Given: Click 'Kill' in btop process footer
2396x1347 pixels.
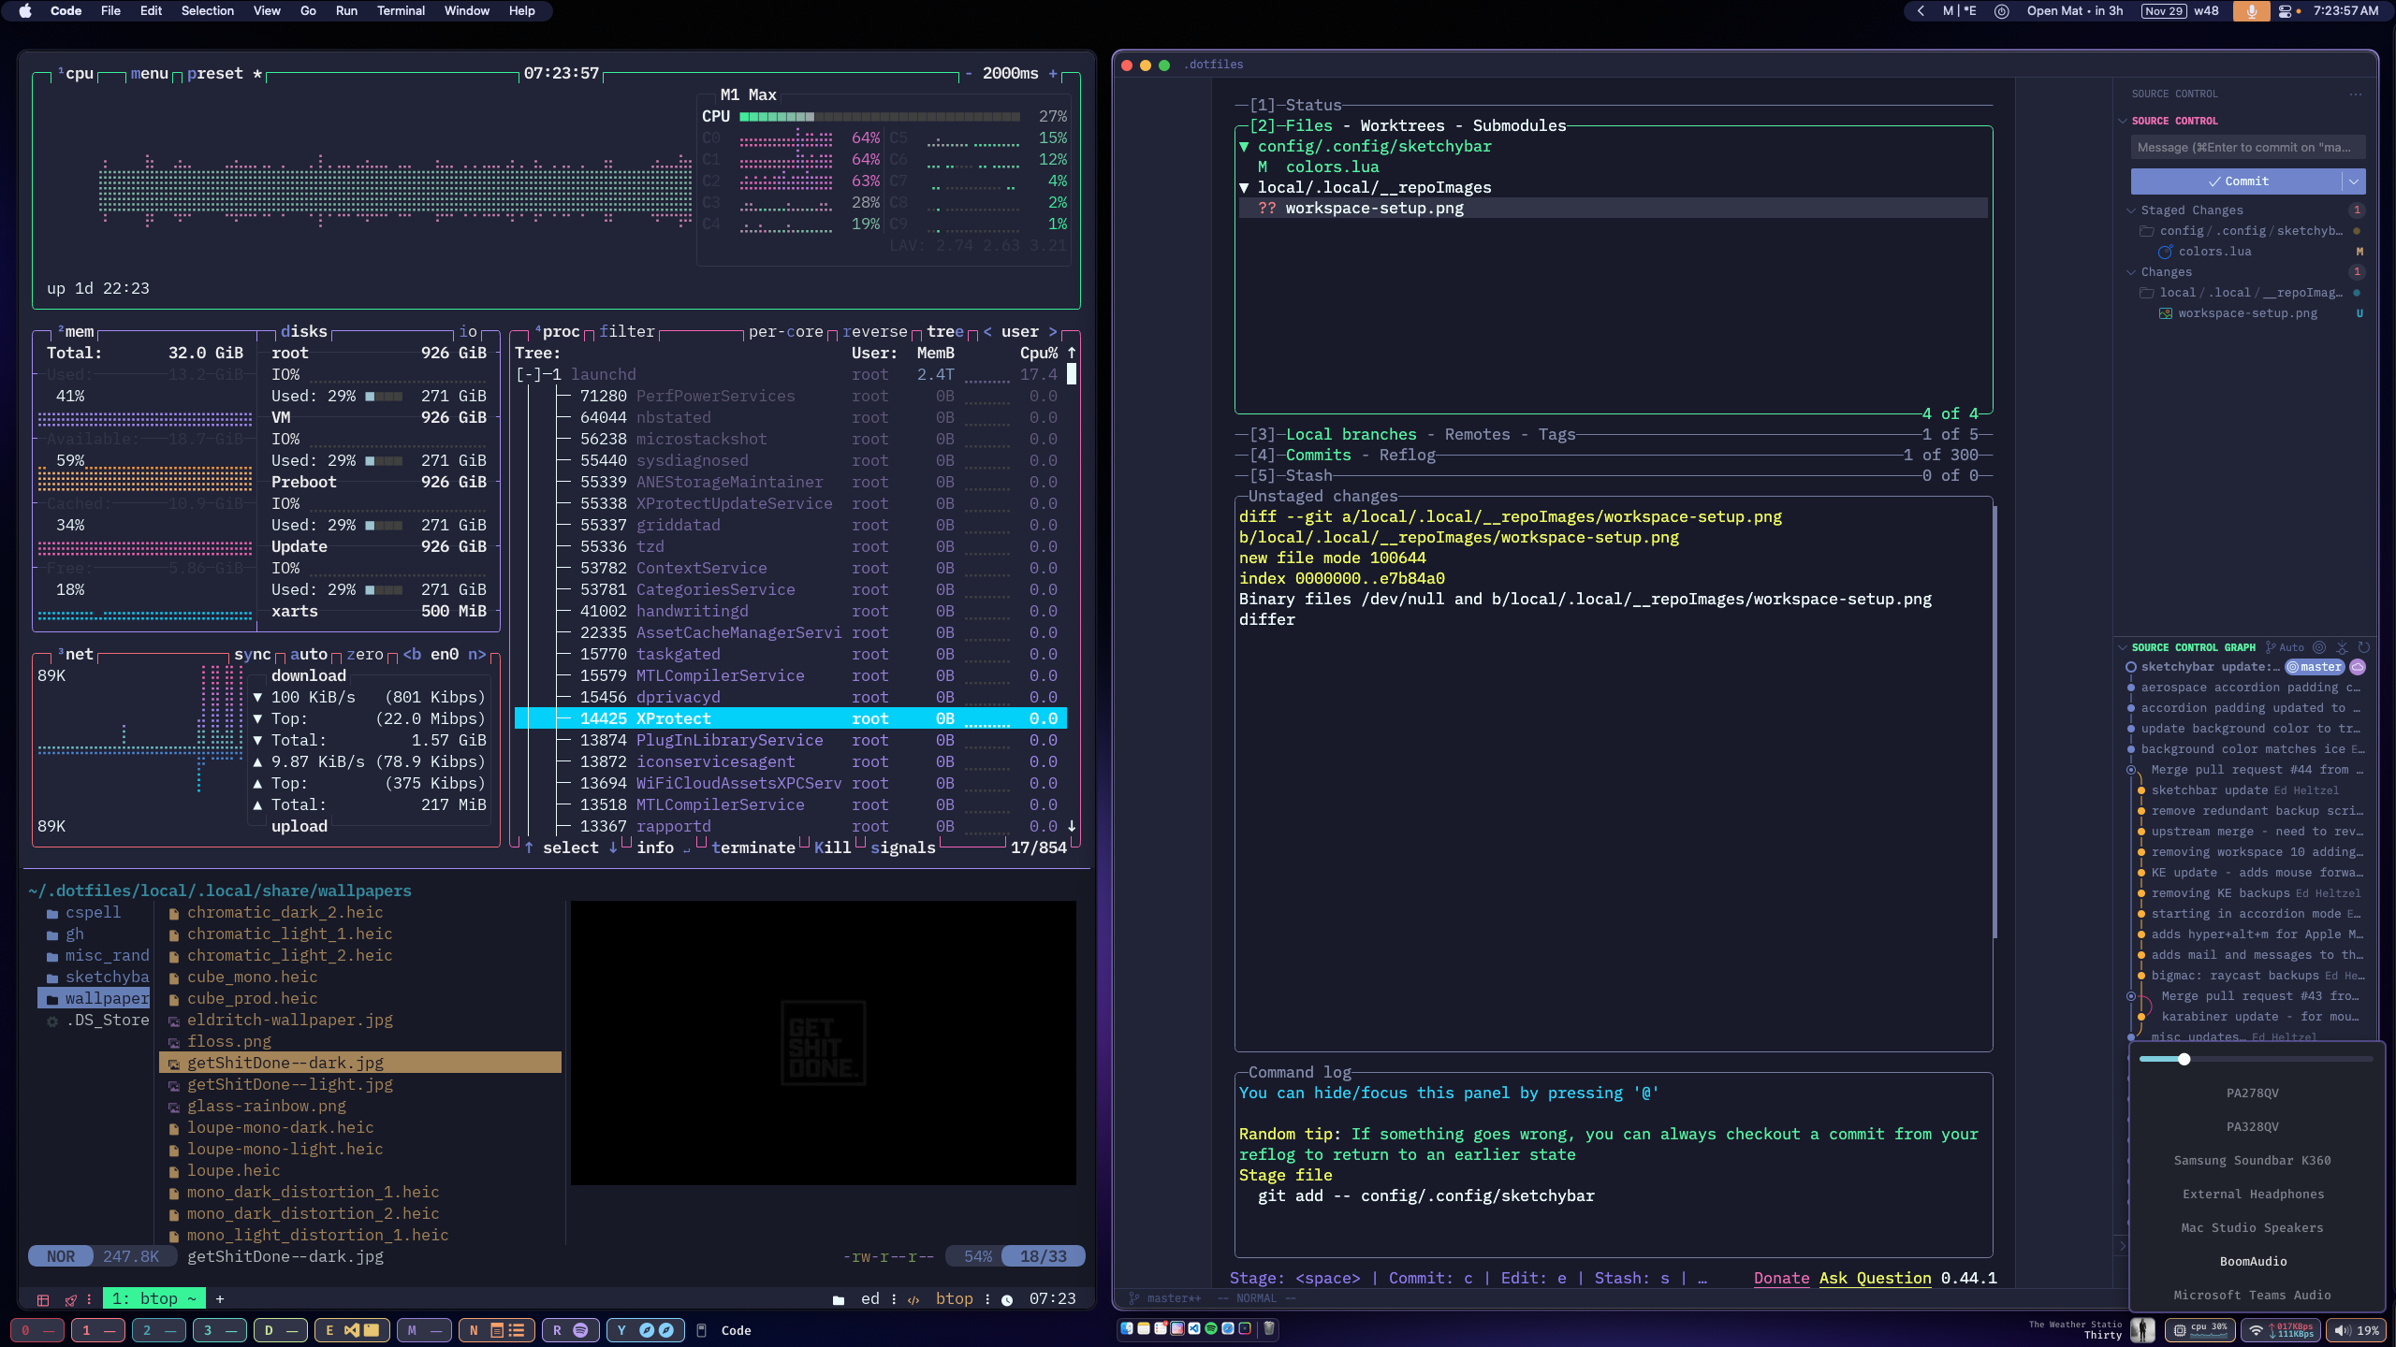Looking at the screenshot, I should 833,847.
